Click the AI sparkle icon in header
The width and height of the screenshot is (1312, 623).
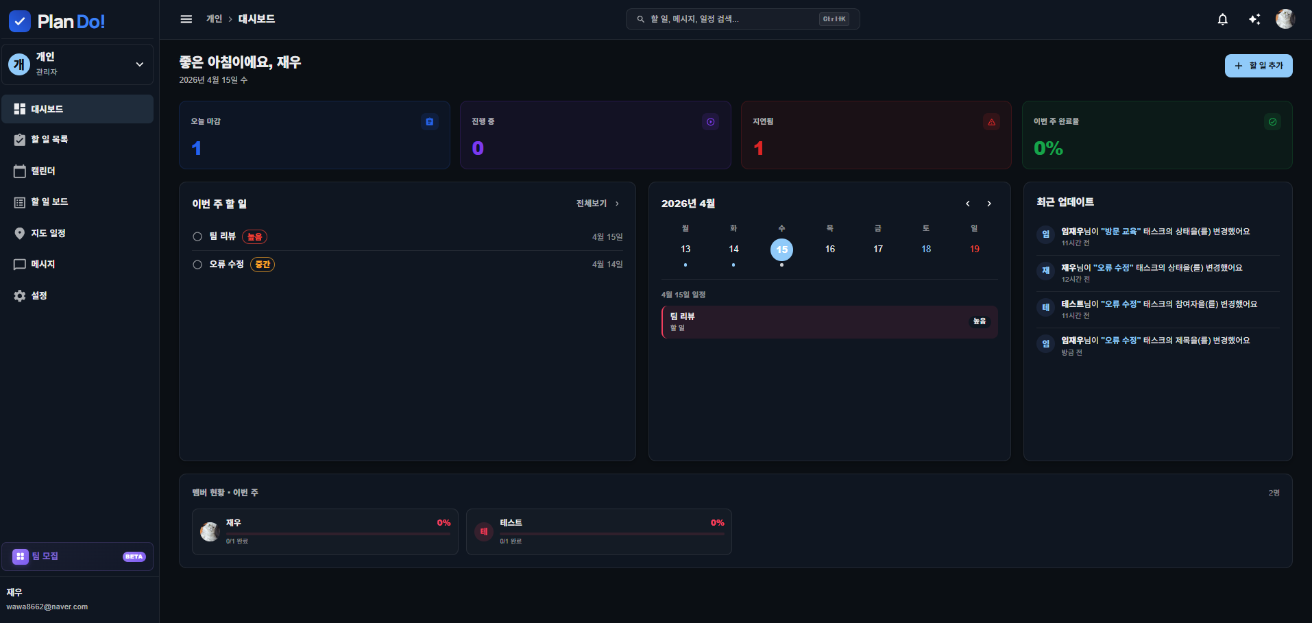[1254, 19]
